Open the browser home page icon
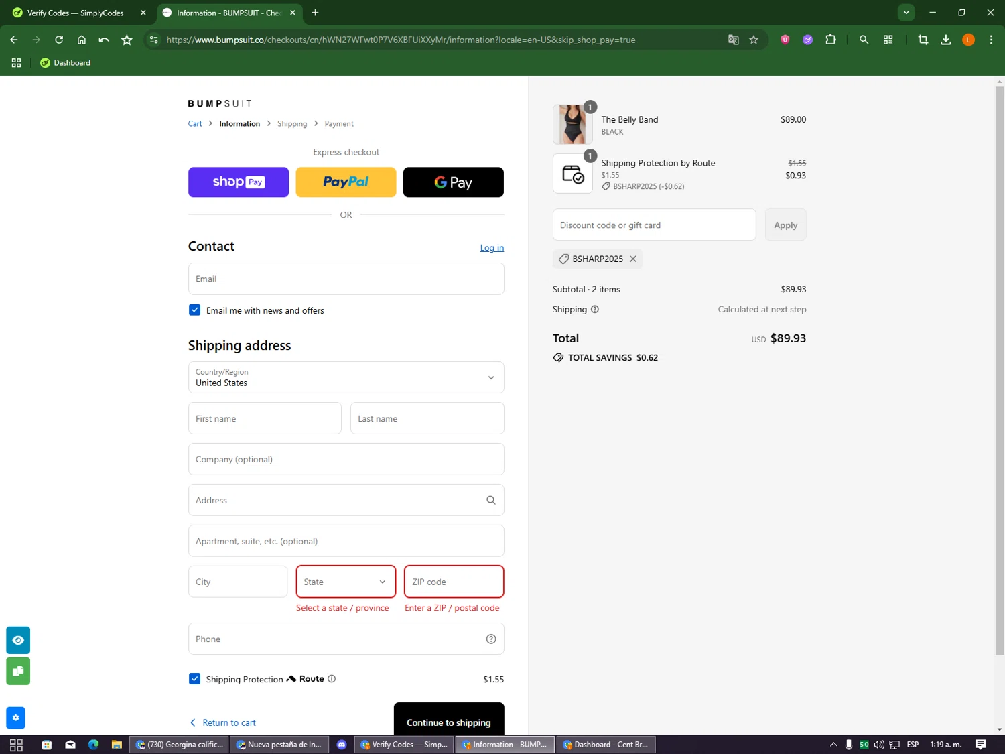This screenshot has width=1005, height=754. tap(82, 40)
